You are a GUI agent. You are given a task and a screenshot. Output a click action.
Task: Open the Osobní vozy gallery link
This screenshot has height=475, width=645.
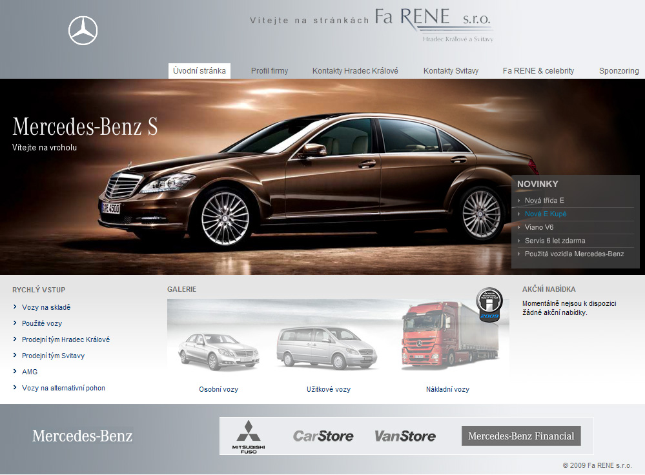coord(218,389)
